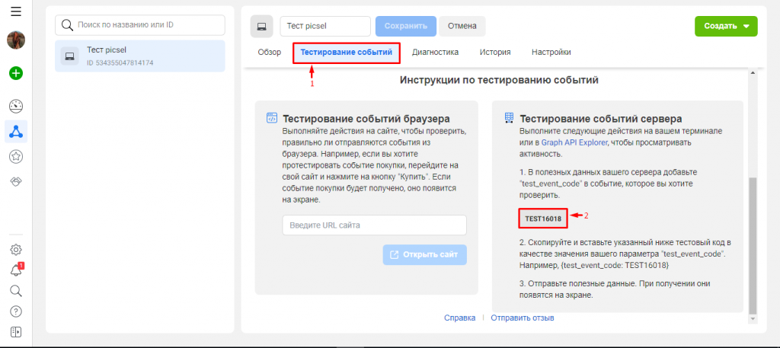Open the Создать dropdown button
The height and width of the screenshot is (348, 780).
(x=726, y=27)
